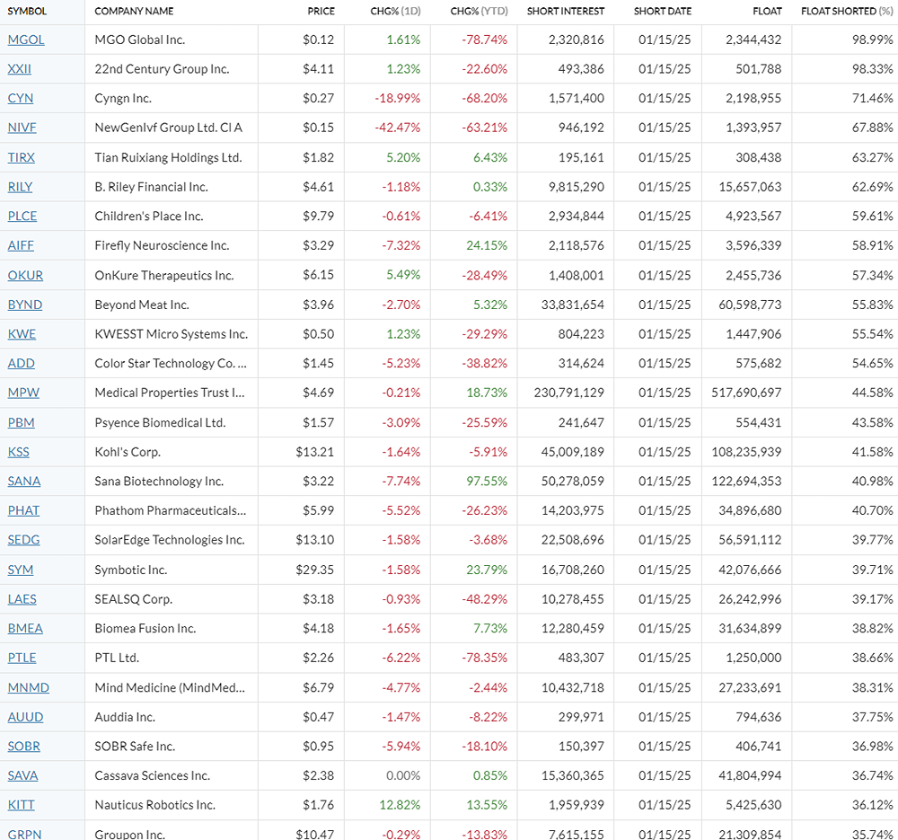This screenshot has width=898, height=840.
Task: Select the 9,815,290 short interest value
Action: click(577, 187)
